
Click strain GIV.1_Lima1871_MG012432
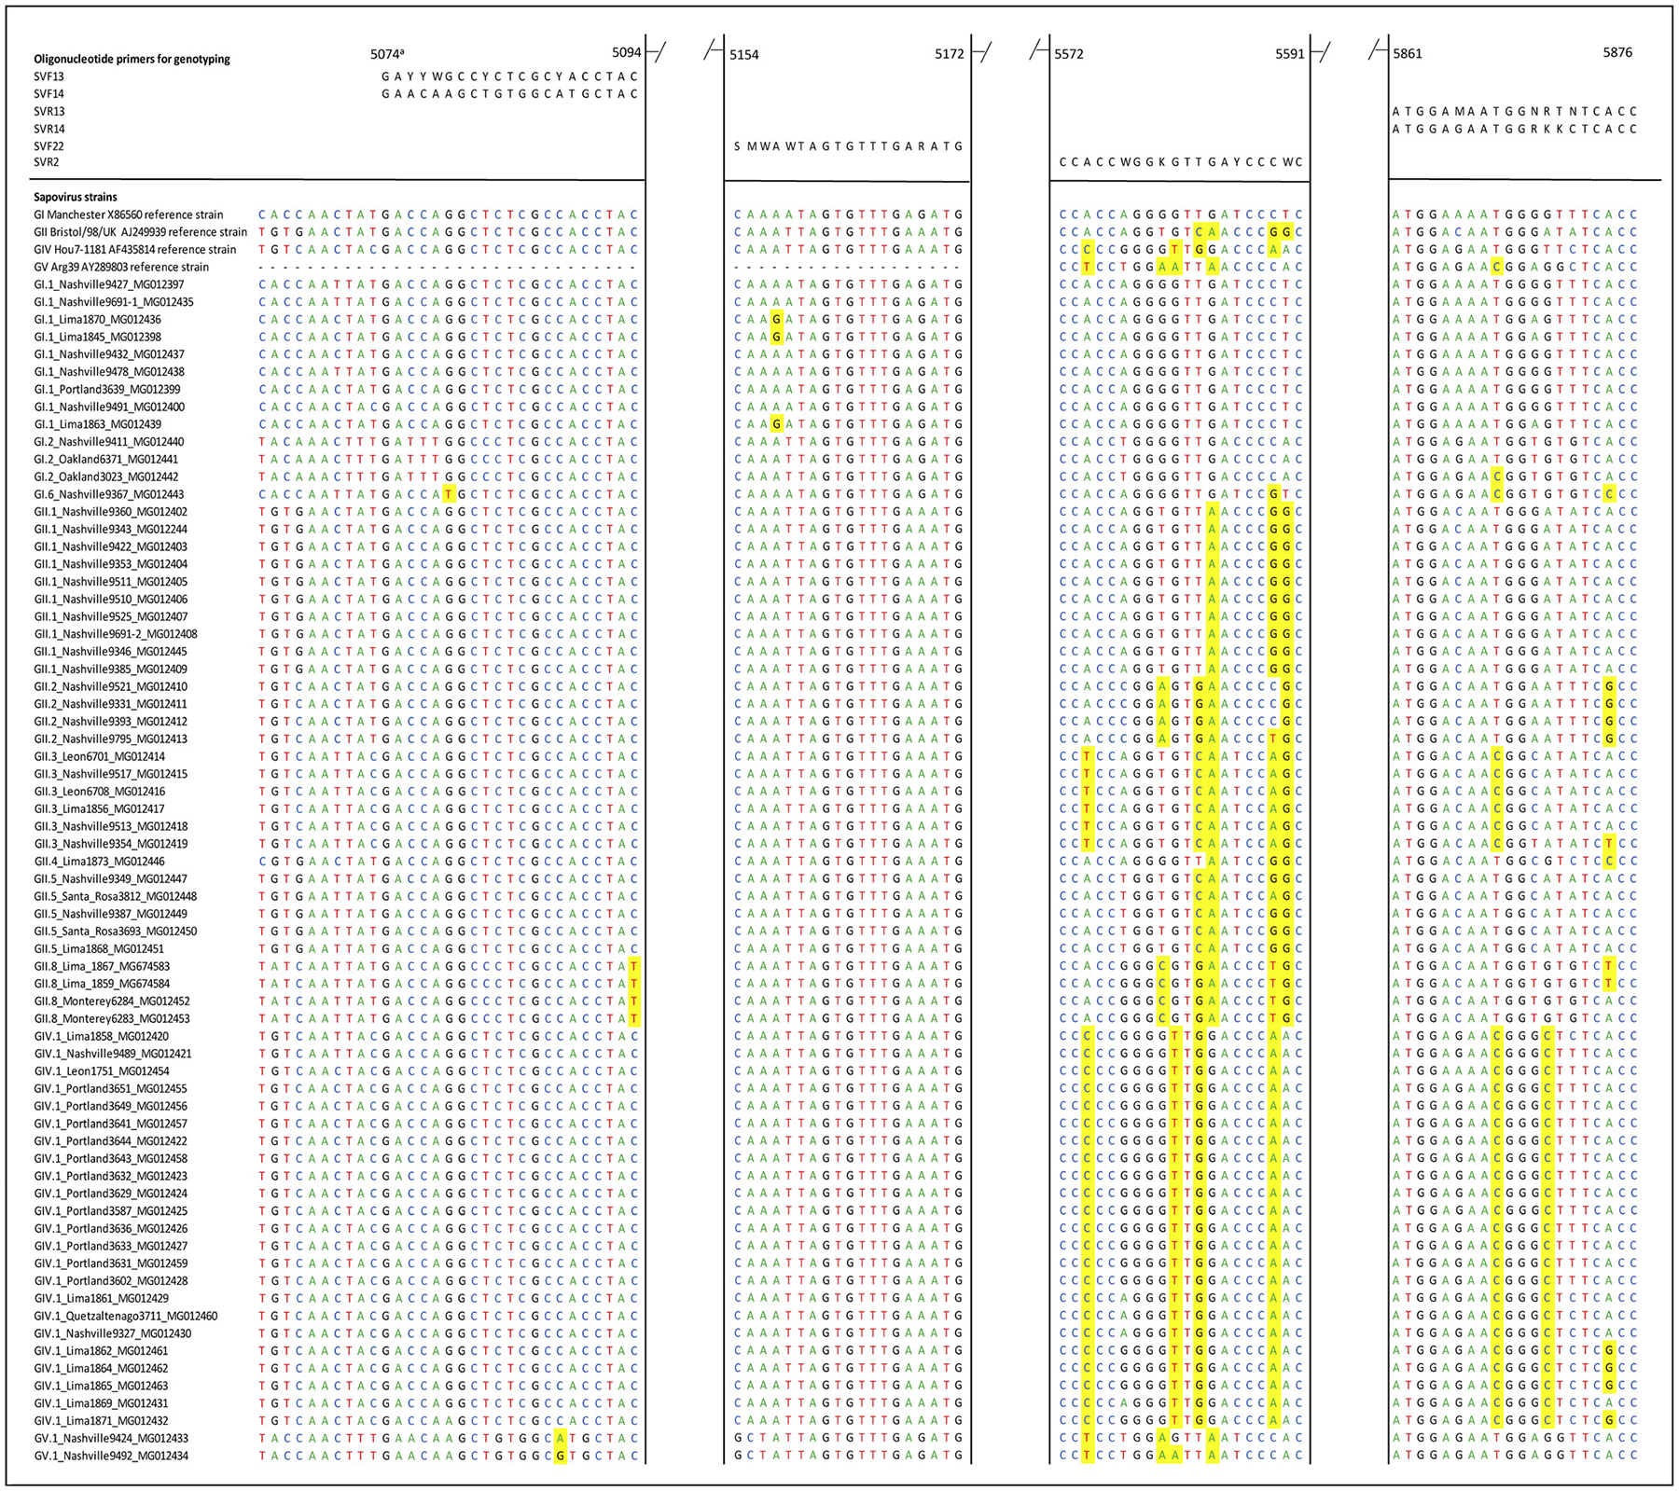101,1421
